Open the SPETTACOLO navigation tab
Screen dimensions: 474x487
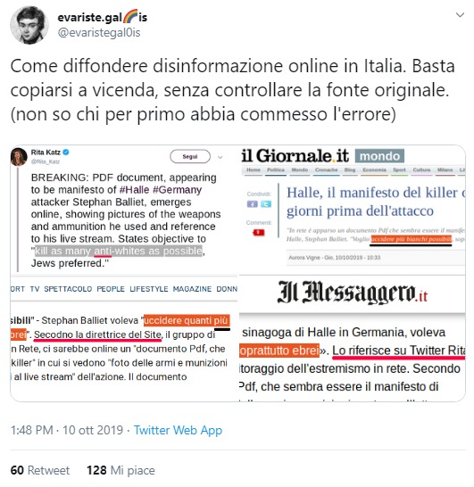pyautogui.click(x=68, y=289)
